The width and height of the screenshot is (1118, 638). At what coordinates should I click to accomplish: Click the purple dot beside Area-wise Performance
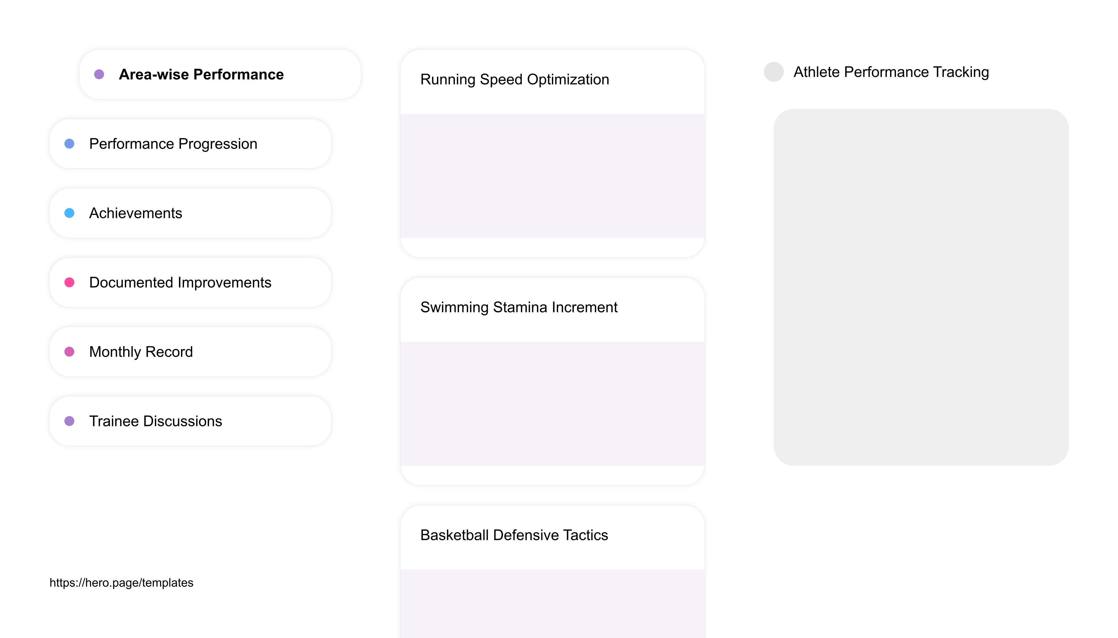pos(99,75)
